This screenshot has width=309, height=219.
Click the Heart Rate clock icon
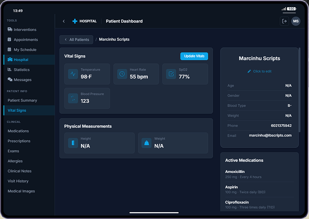pyautogui.click(x=122, y=74)
